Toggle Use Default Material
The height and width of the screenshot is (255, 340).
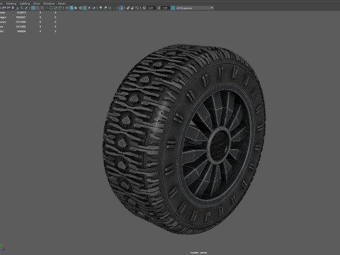76,8
